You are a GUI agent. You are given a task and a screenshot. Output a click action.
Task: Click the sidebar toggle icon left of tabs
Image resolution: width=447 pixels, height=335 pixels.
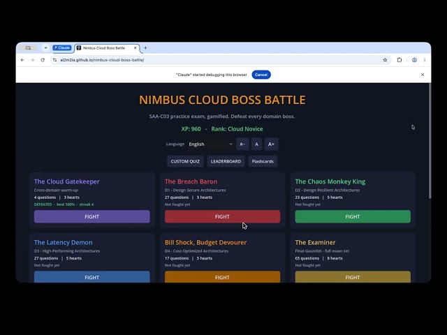(x=28, y=48)
